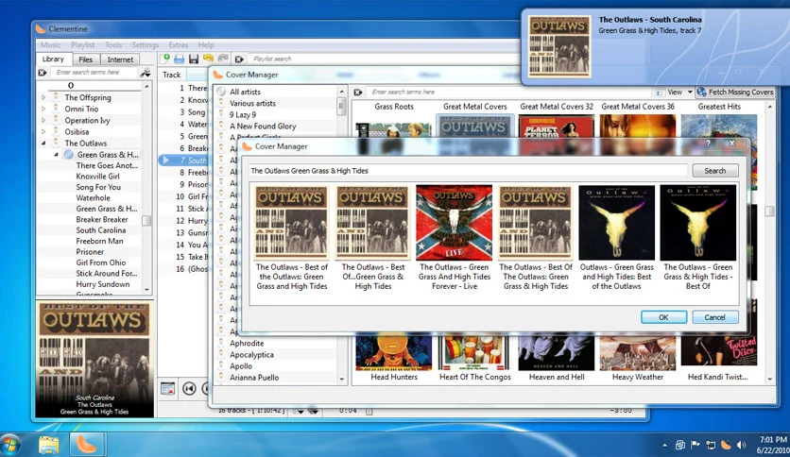Viewport: 790px width, 457px height.
Task: Select the first Best of the Outlaws cover result
Action: 292,223
